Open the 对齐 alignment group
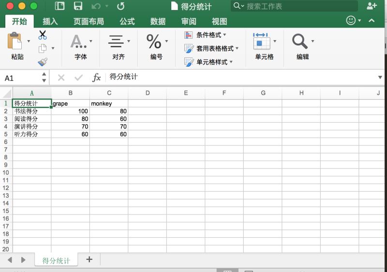387x272 pixels. (x=119, y=46)
